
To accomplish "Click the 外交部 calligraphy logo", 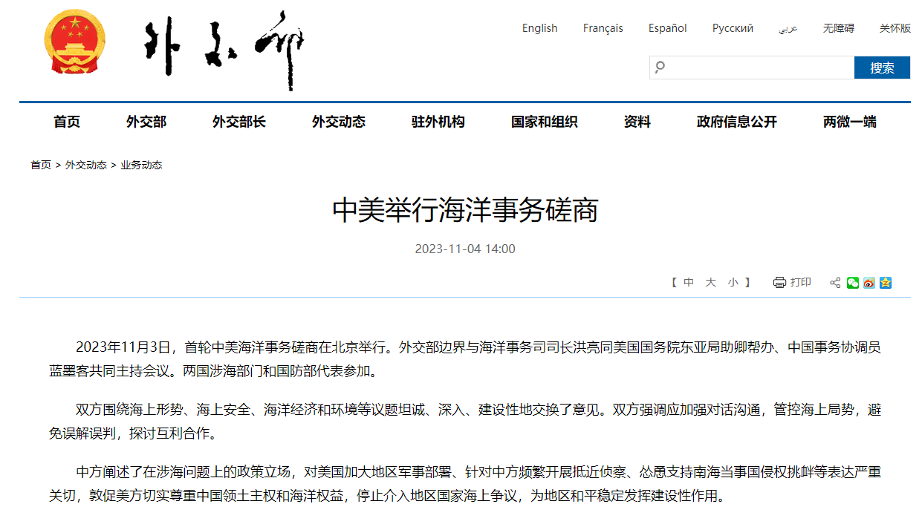I will pyautogui.click(x=223, y=48).
